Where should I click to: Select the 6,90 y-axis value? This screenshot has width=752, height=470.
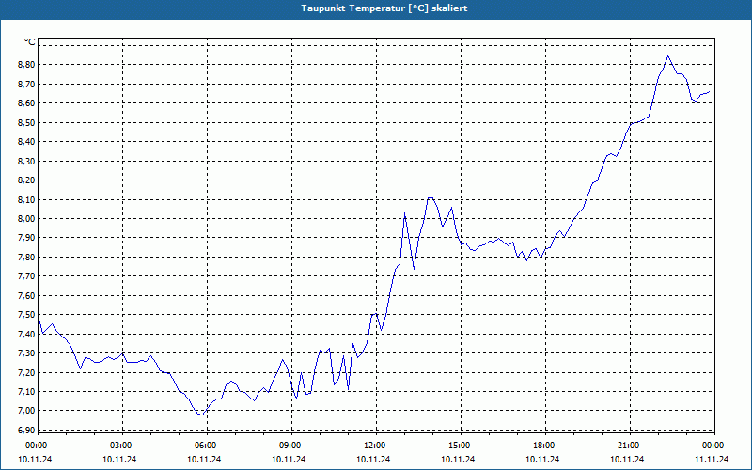point(26,431)
